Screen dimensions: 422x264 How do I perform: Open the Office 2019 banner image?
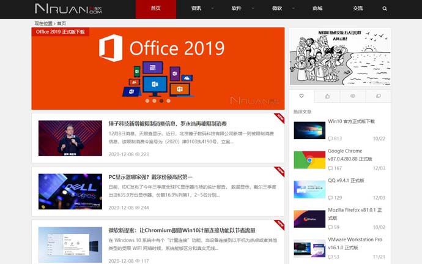[x=158, y=69]
